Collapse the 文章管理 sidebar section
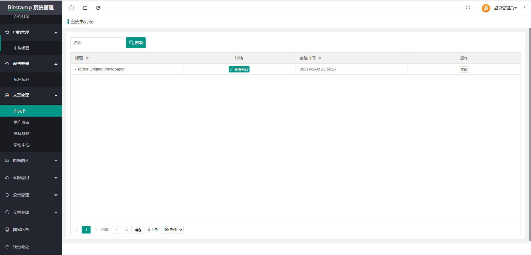 coord(31,95)
